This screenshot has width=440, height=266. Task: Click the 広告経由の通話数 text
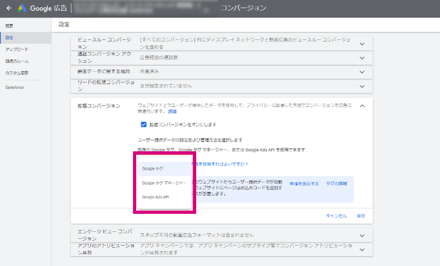click(159, 58)
